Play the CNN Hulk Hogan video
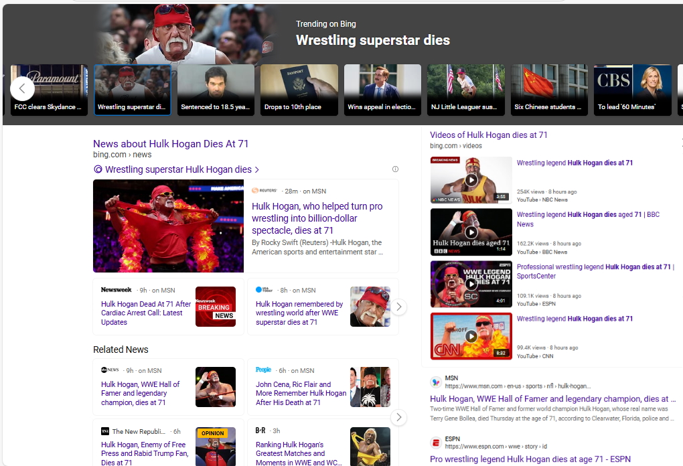The width and height of the screenshot is (683, 466). [x=471, y=336]
